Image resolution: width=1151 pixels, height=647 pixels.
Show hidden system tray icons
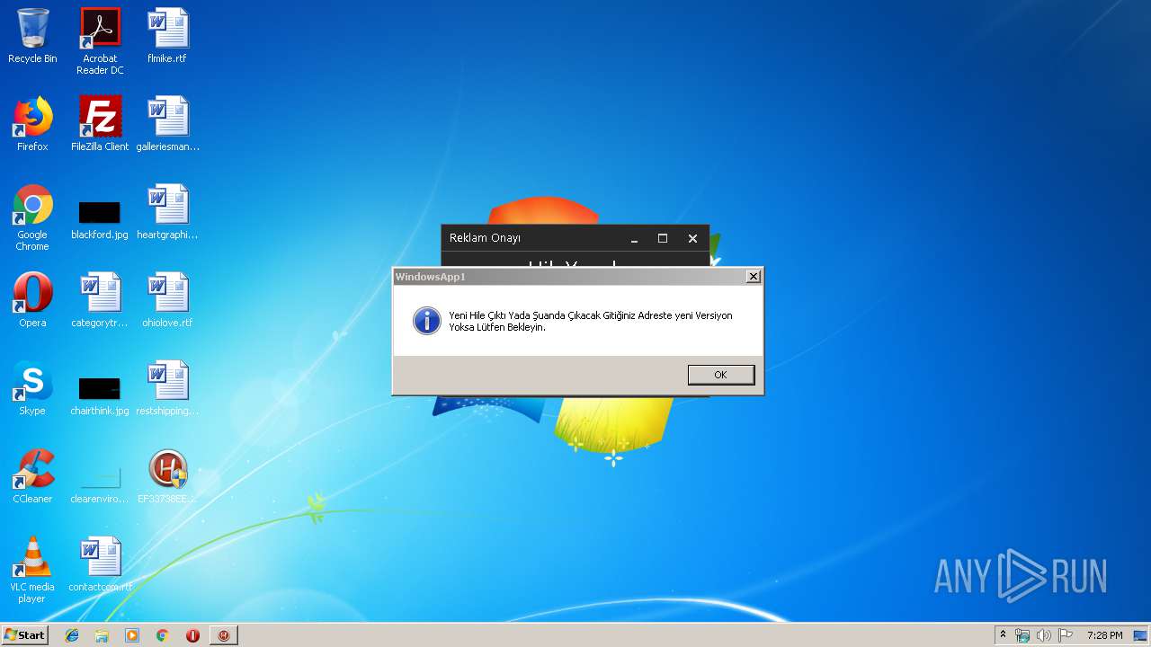coord(1003,635)
